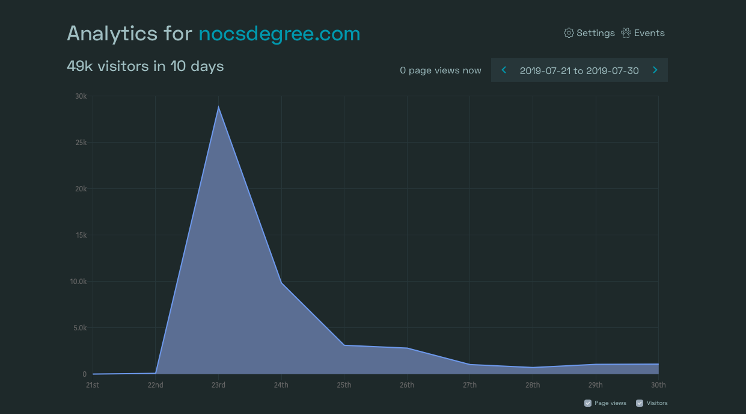Screen dimensions: 746x414
Task: Click the 'Analytics for' heading text
Action: point(130,33)
